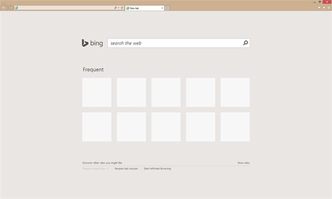The height and width of the screenshot is (199, 332).
Task: Expand the Reopen closed tabs dropdown
Action: (x=95, y=169)
